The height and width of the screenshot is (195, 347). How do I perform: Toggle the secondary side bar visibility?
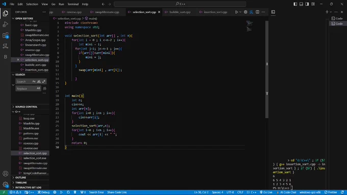pos(307,4)
